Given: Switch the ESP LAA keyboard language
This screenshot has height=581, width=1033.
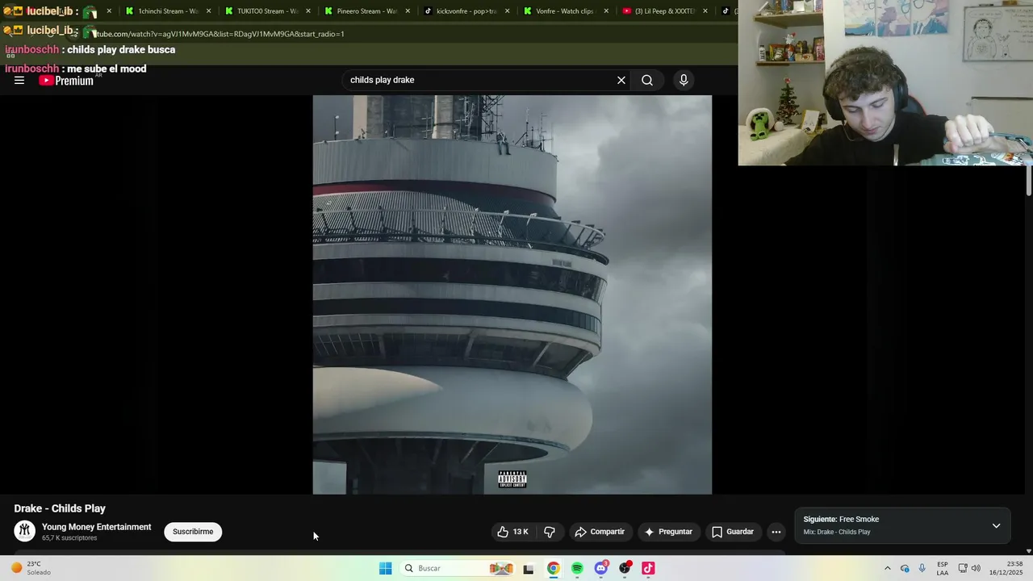Looking at the screenshot, I should tap(943, 568).
